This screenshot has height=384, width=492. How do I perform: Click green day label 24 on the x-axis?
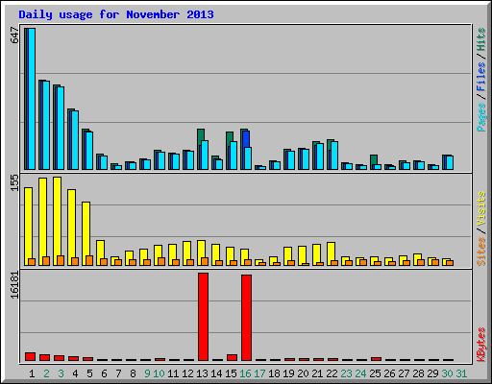click(360, 373)
